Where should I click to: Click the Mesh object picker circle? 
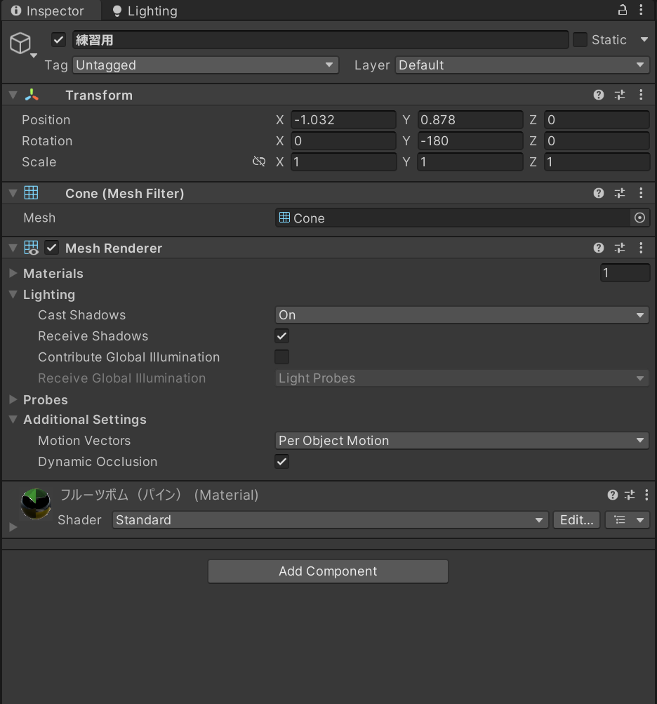click(639, 218)
